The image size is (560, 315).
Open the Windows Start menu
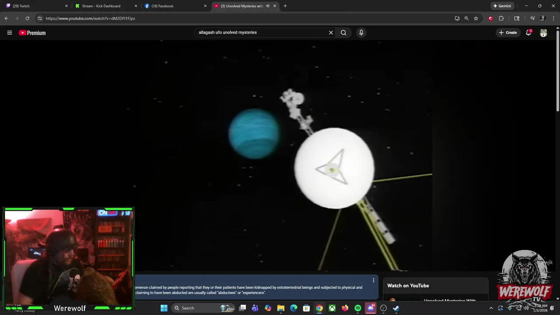[164, 308]
